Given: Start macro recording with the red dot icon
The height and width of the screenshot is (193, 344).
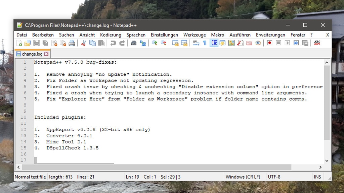Looking at the screenshot, I should click(269, 43).
